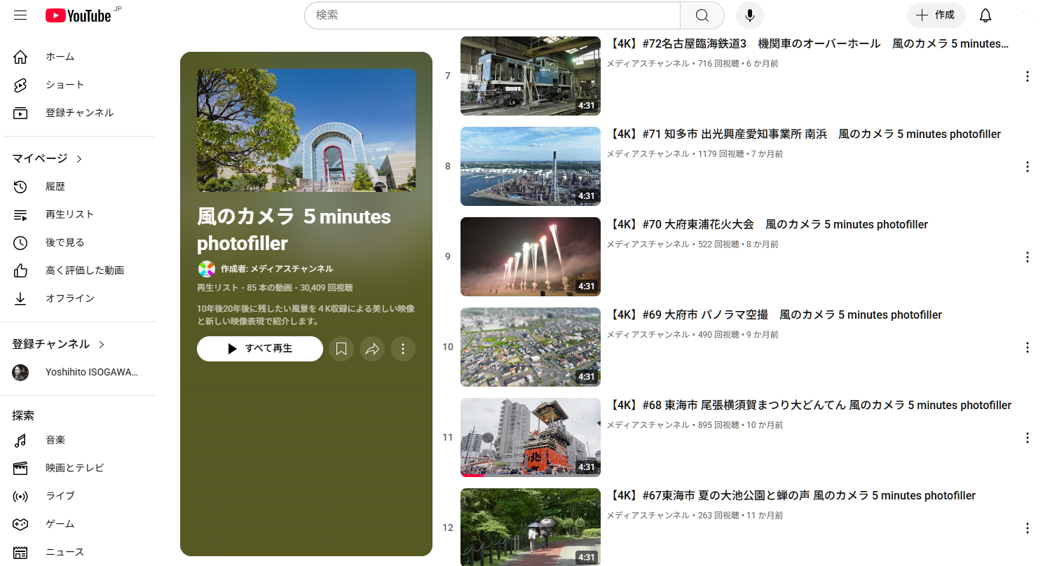Open the hamburger guide menu
1057x566 pixels.
[20, 15]
